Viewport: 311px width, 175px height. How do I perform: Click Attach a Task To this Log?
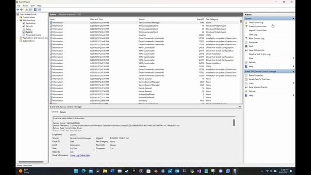click(260, 54)
